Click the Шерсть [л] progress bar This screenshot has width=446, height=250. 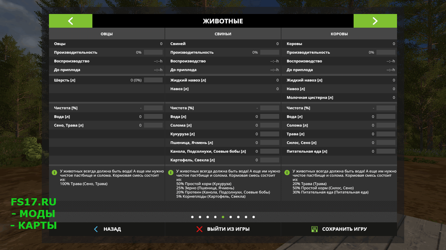[153, 80]
